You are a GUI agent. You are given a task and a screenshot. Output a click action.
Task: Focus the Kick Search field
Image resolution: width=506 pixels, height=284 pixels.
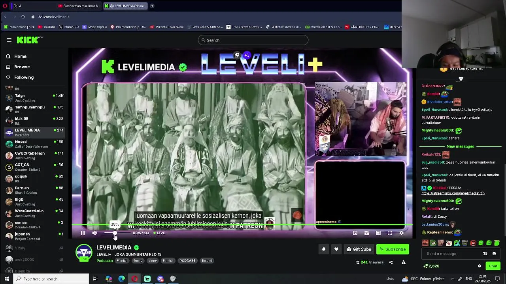click(253, 40)
